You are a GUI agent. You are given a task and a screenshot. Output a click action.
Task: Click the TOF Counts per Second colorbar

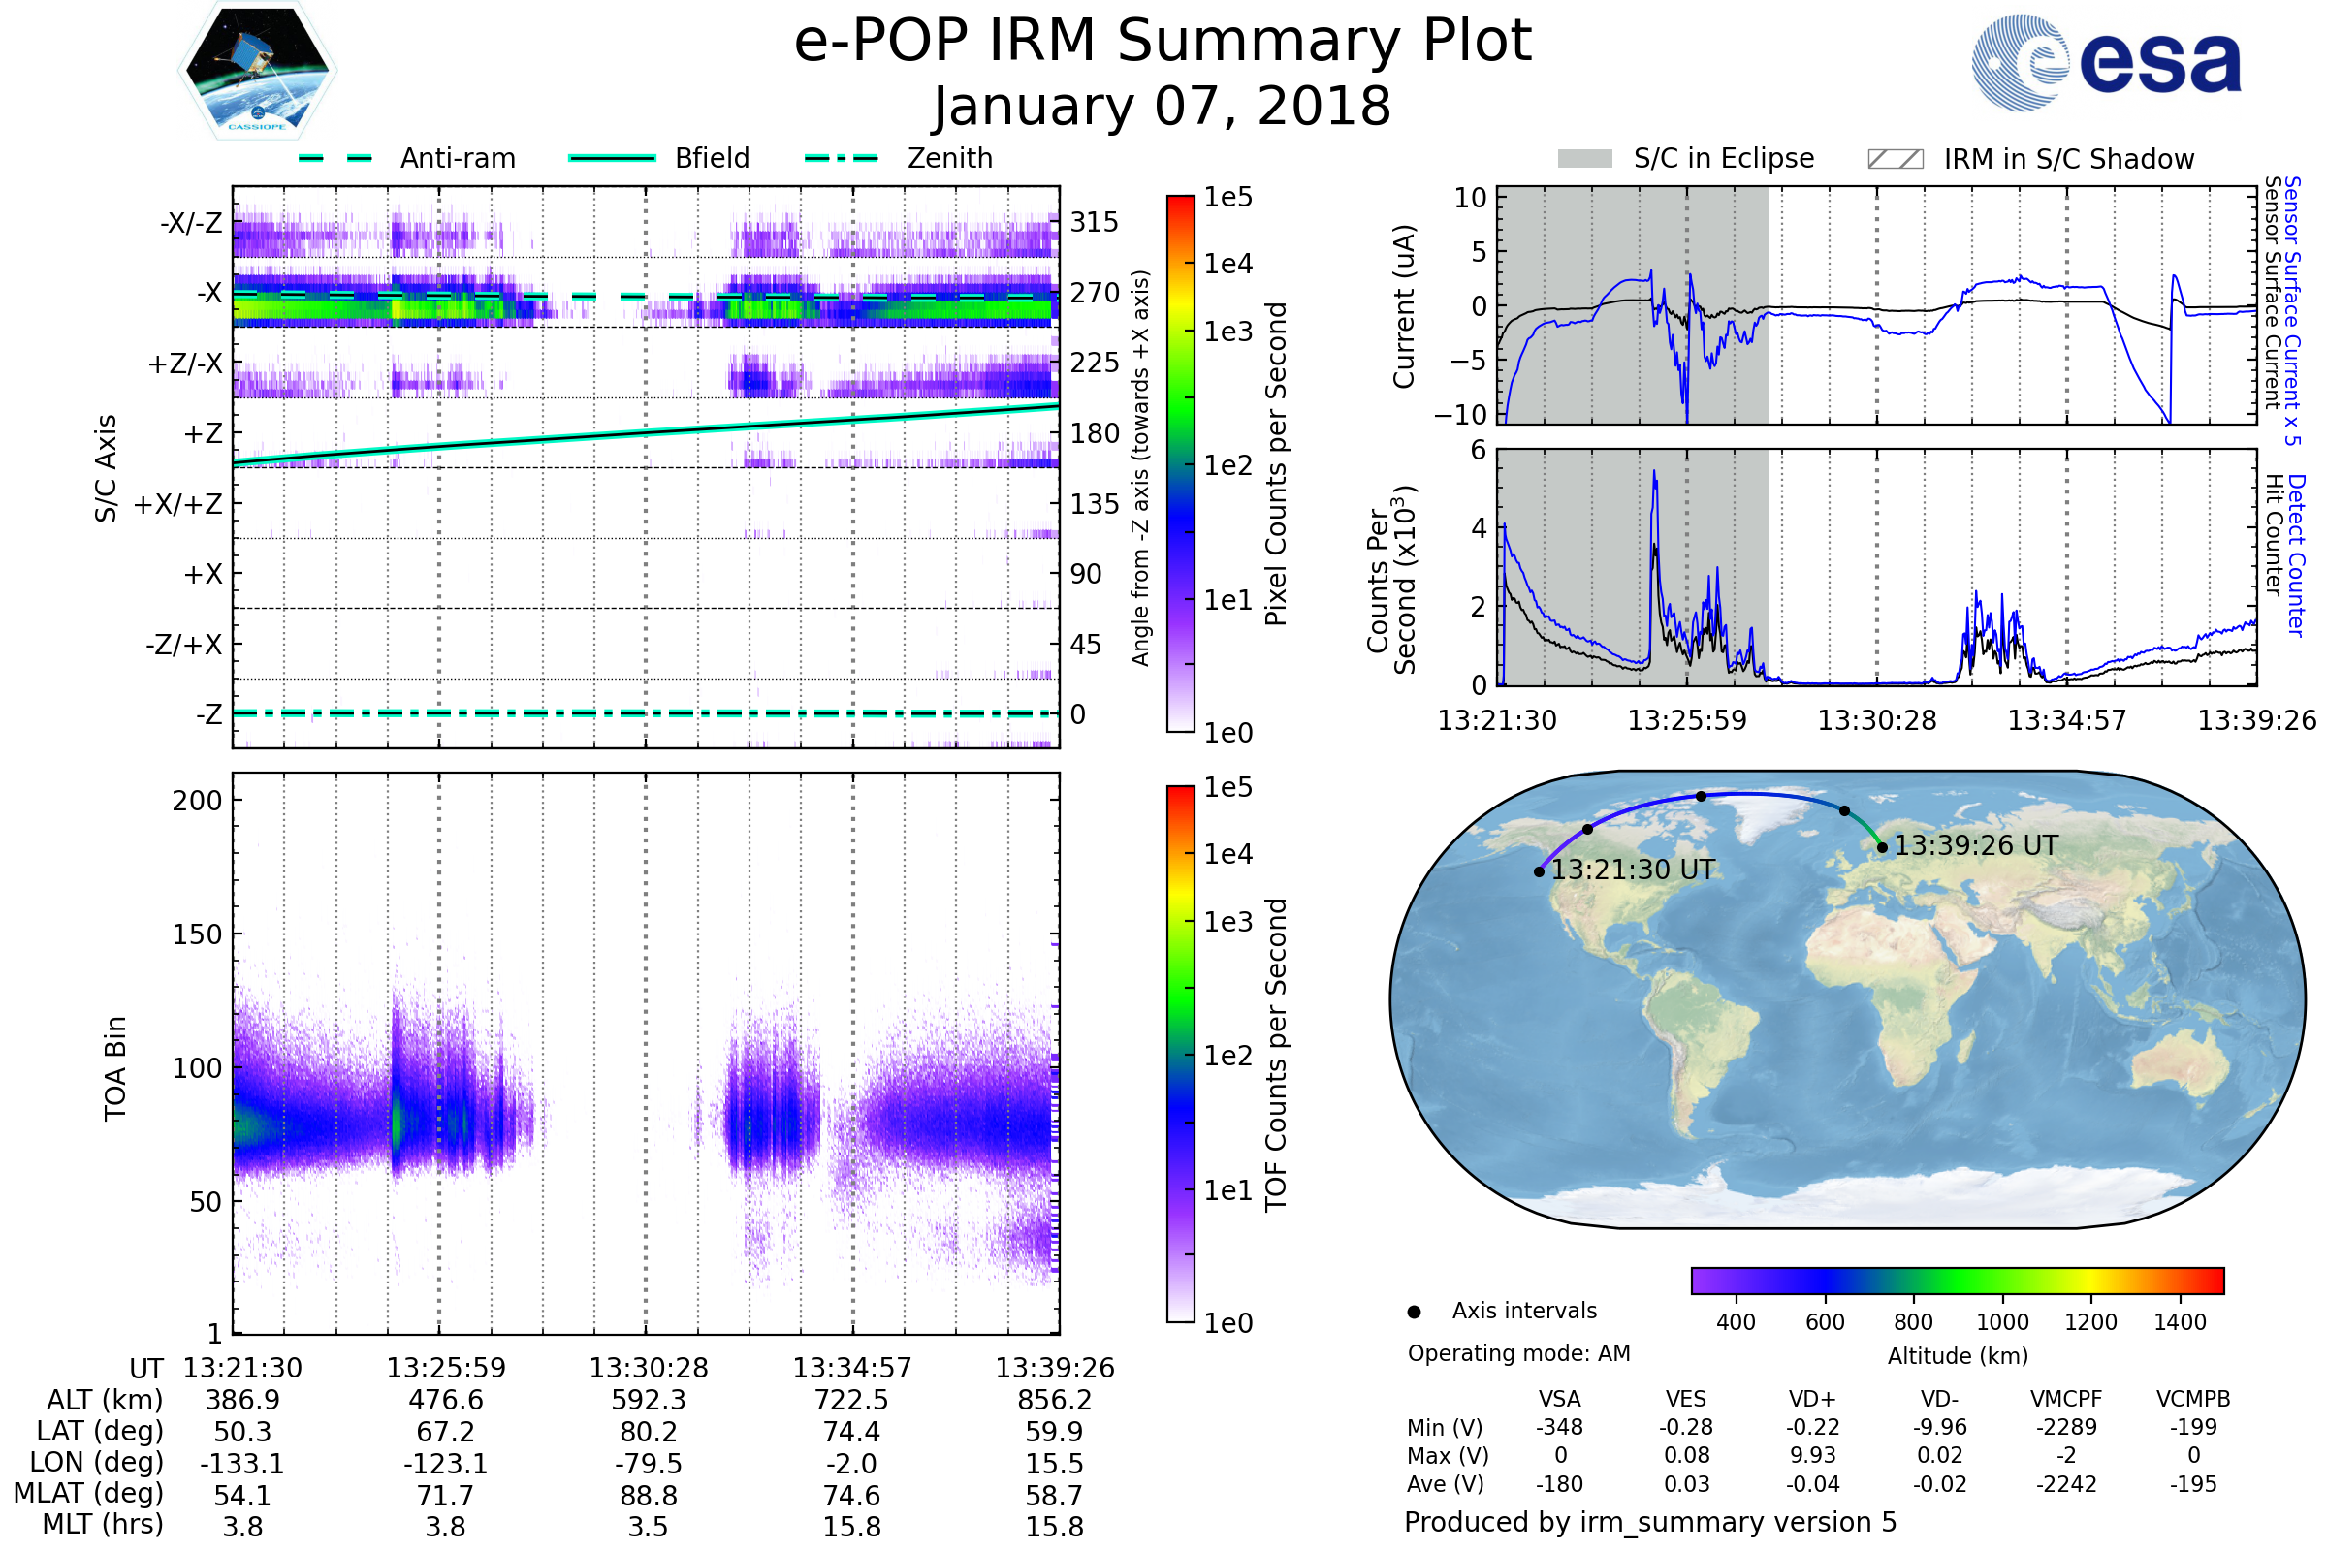click(x=1180, y=1054)
